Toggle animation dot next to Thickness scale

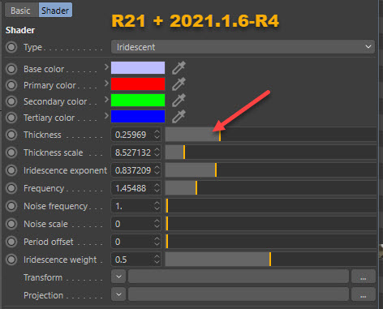(x=11, y=152)
